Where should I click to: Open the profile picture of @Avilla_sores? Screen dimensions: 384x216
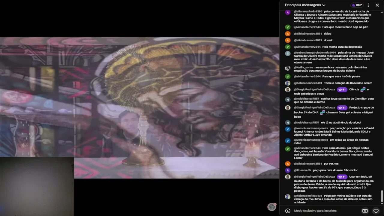tap(288, 68)
